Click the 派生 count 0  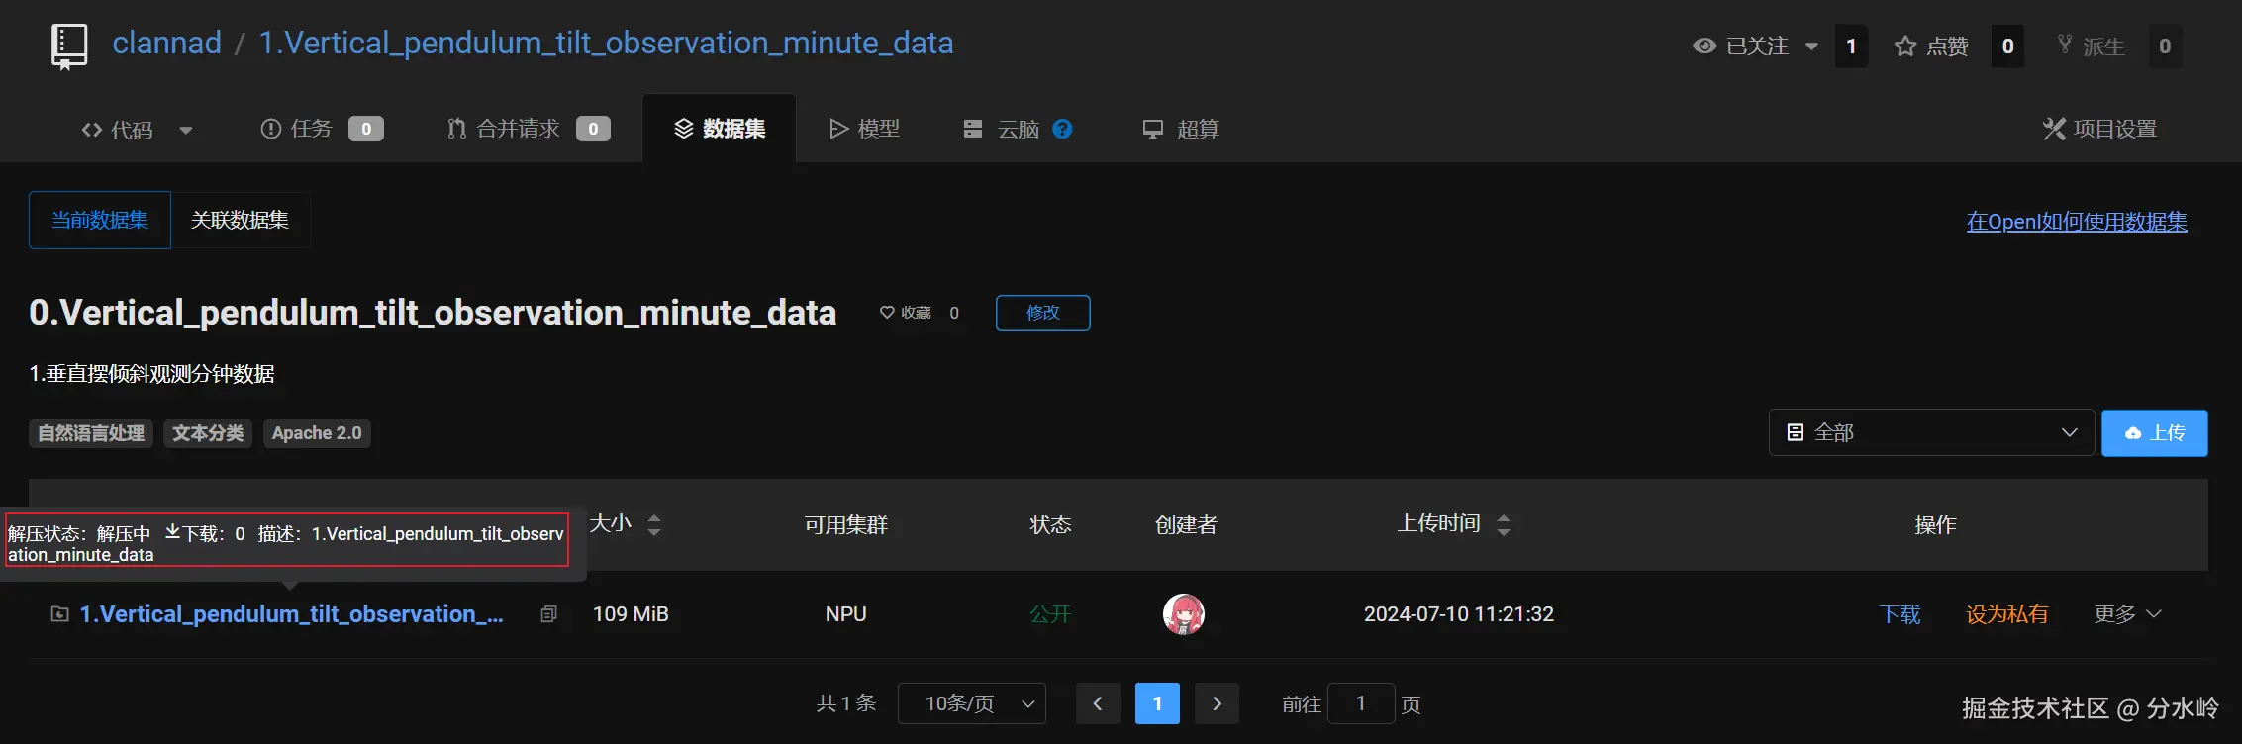[2165, 46]
